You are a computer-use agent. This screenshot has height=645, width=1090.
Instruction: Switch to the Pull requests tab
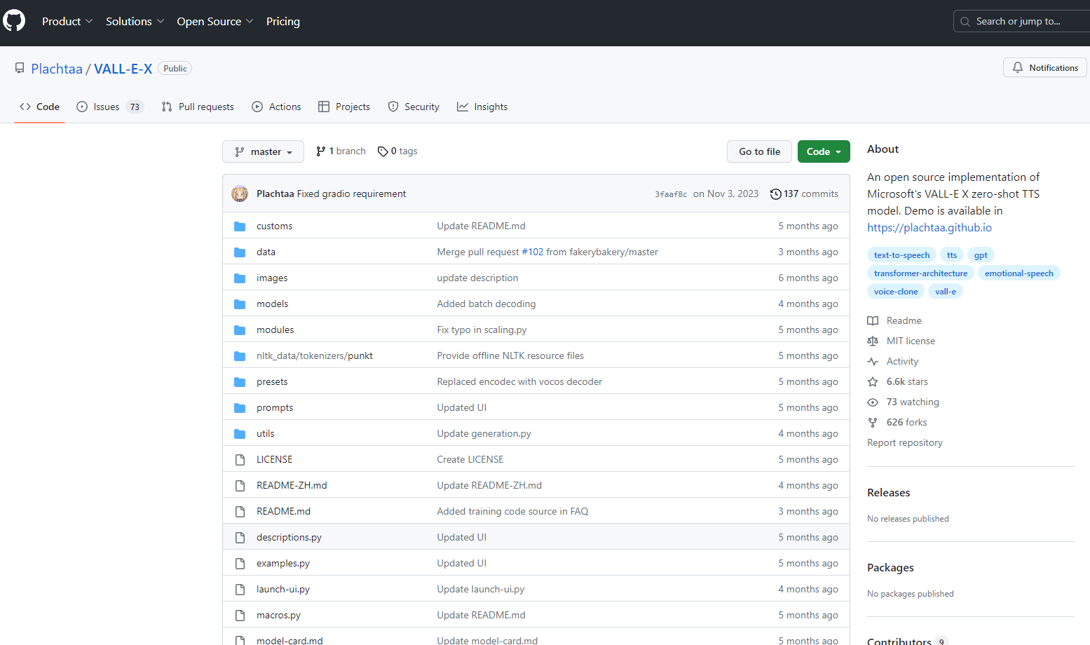pos(198,107)
